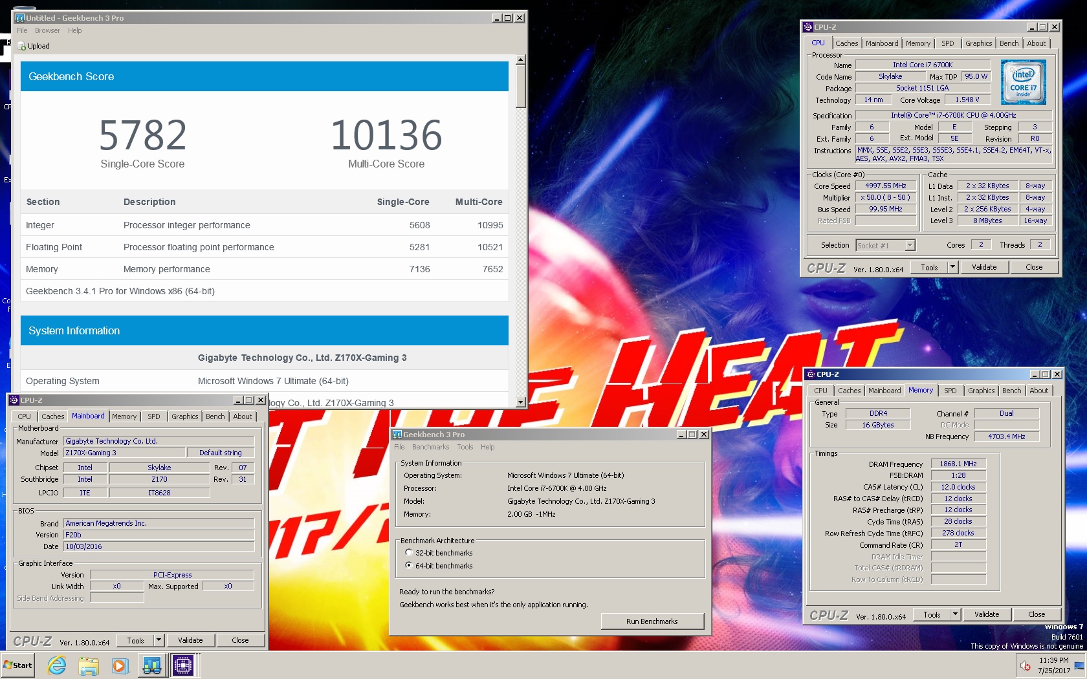Click Close button in CPU-Z Mainboard window
Viewport: 1087px width, 679px height.
pos(240,640)
